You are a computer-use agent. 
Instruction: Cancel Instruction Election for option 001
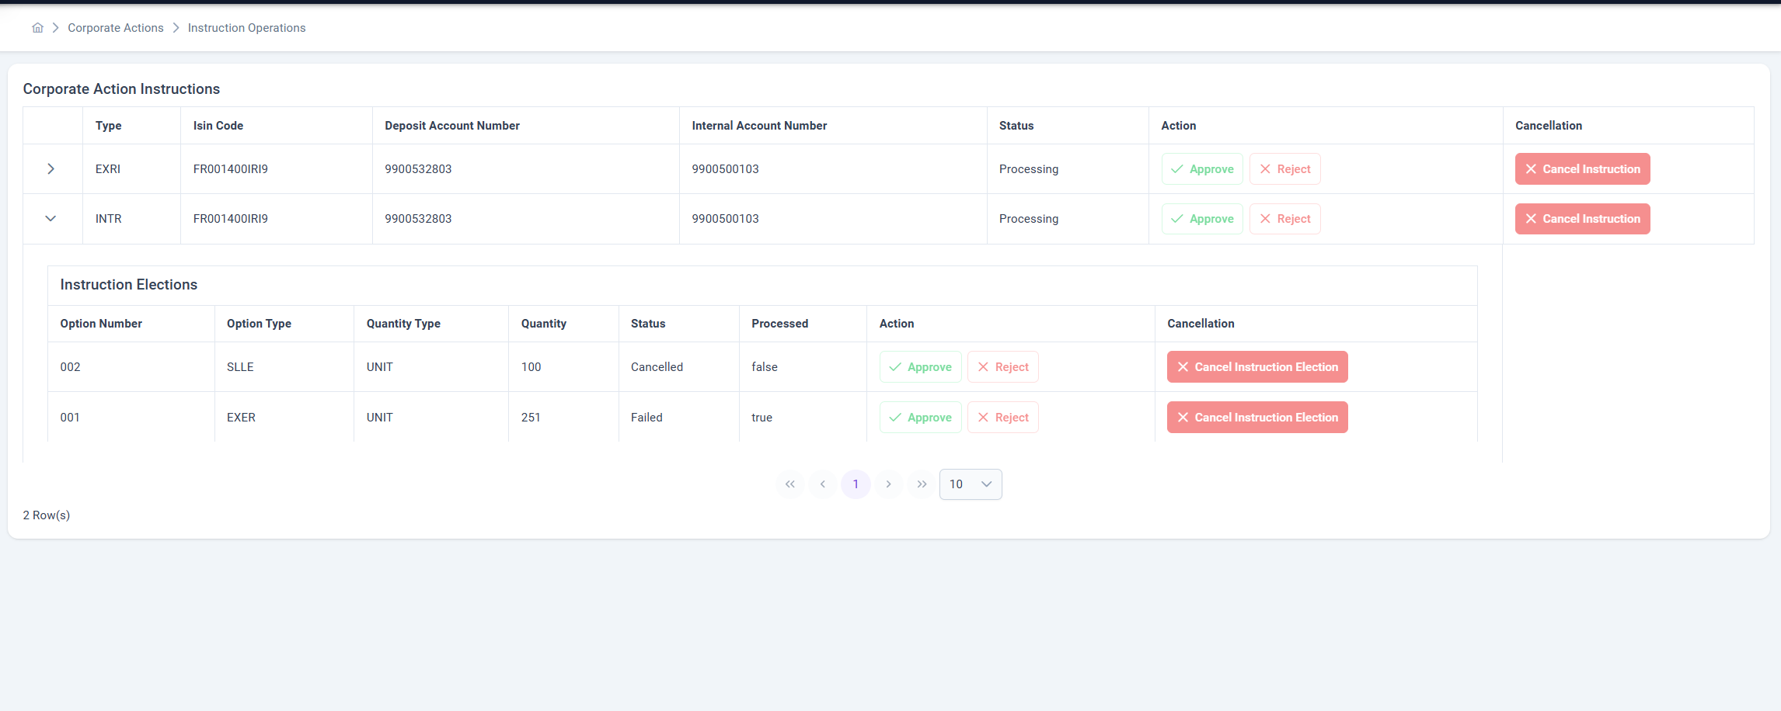pos(1257,417)
